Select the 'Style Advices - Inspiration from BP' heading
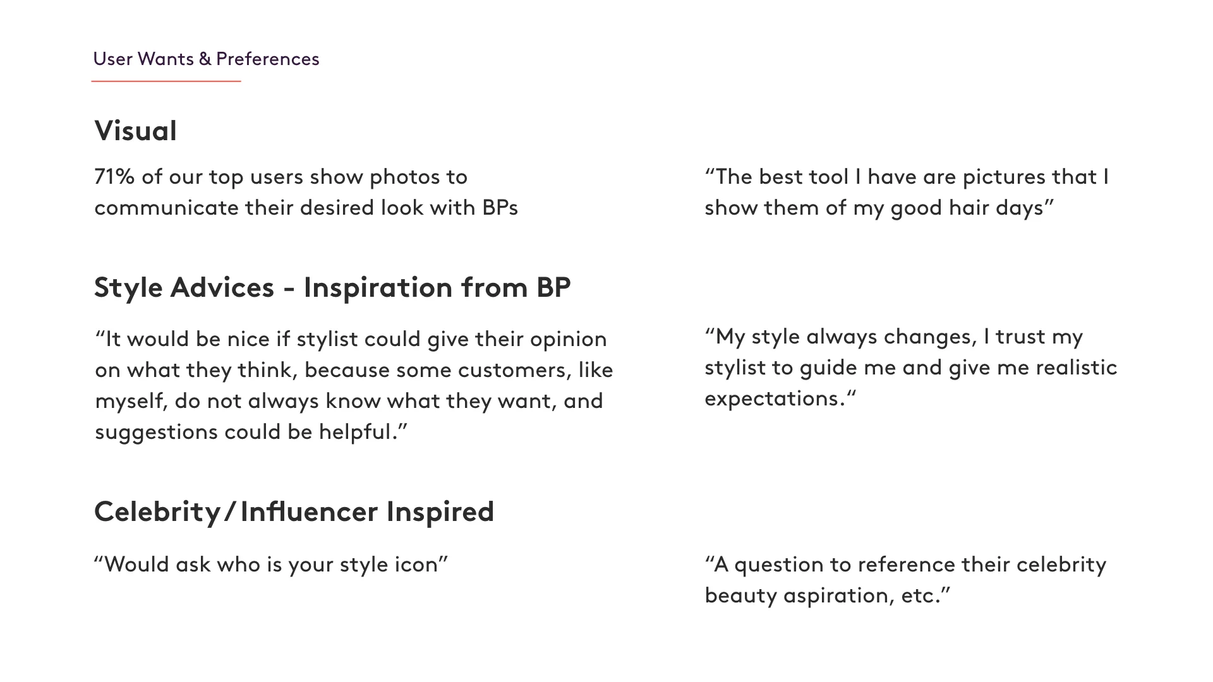Image resolution: width=1213 pixels, height=682 pixels. coord(332,287)
